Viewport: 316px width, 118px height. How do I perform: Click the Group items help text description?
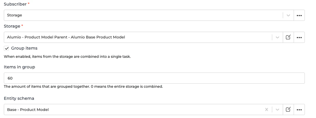67,56
